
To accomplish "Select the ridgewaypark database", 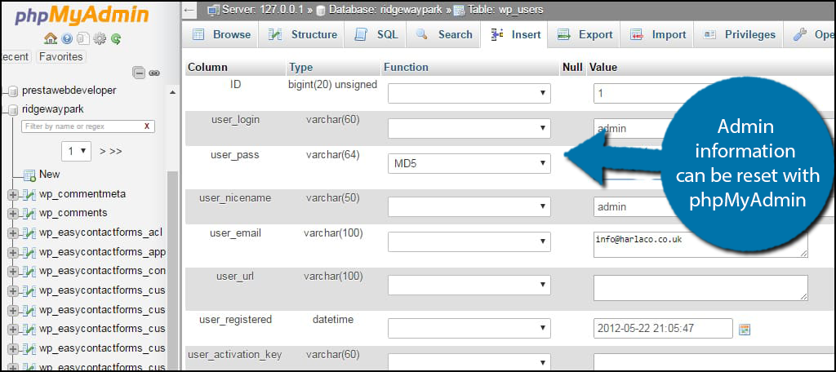I will click(53, 109).
